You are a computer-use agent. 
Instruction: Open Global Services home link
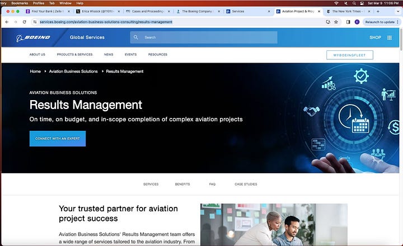tap(87, 37)
